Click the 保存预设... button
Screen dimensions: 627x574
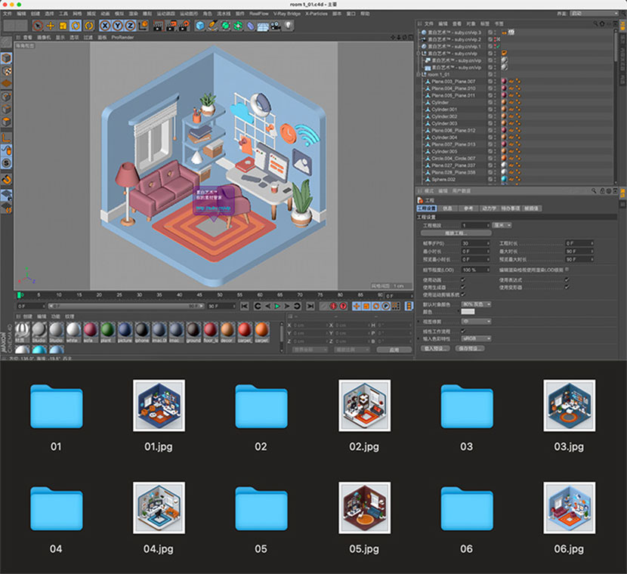[469, 348]
